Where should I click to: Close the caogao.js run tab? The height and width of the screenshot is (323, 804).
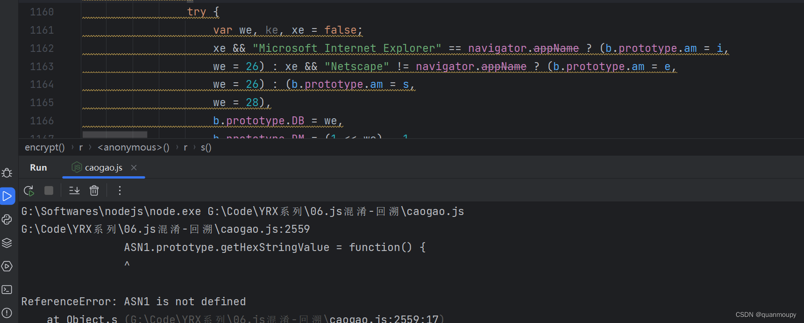coord(134,167)
